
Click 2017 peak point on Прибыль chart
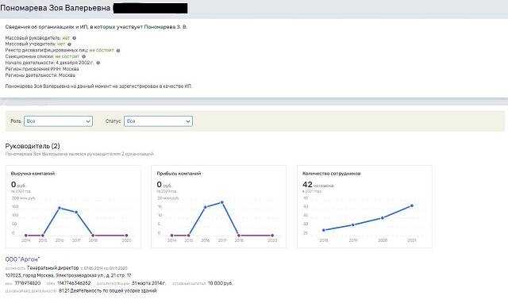point(222,202)
